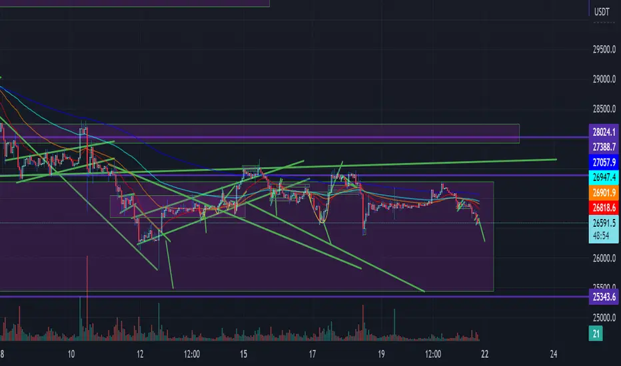
Task: Click the purple 25343.6 price label
Action: tap(604, 297)
